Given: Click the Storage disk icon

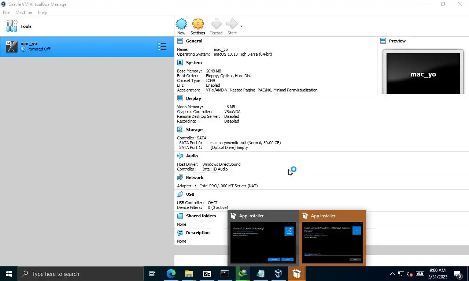Looking at the screenshot, I should [180, 130].
